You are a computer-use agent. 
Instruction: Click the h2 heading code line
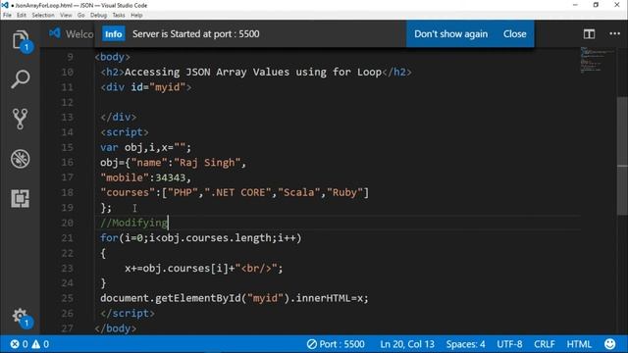(256, 72)
